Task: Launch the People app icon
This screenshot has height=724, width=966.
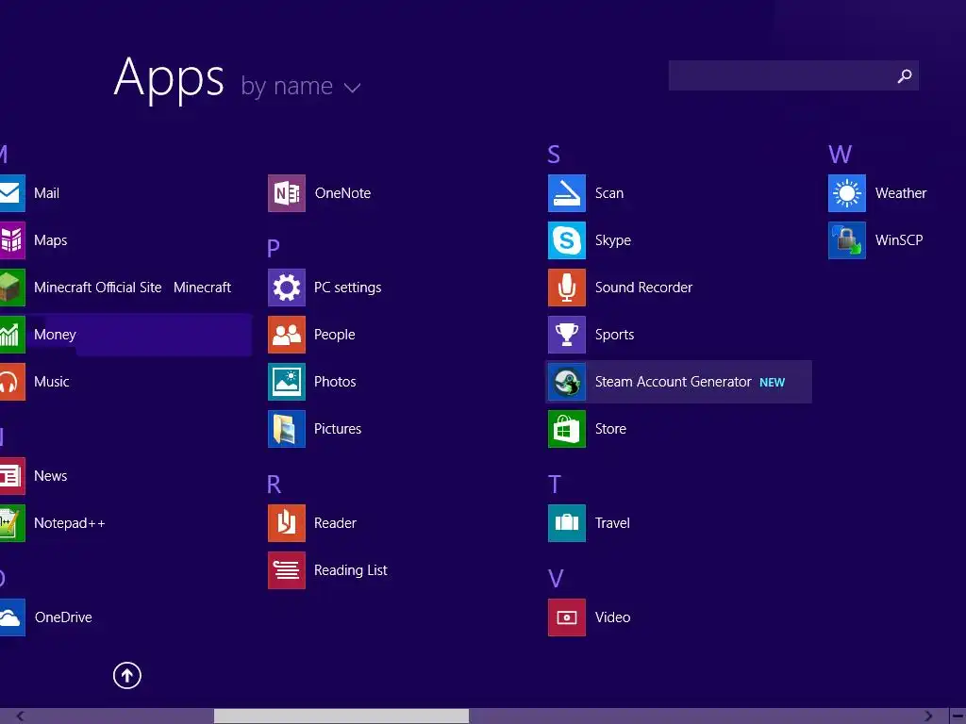Action: point(287,335)
